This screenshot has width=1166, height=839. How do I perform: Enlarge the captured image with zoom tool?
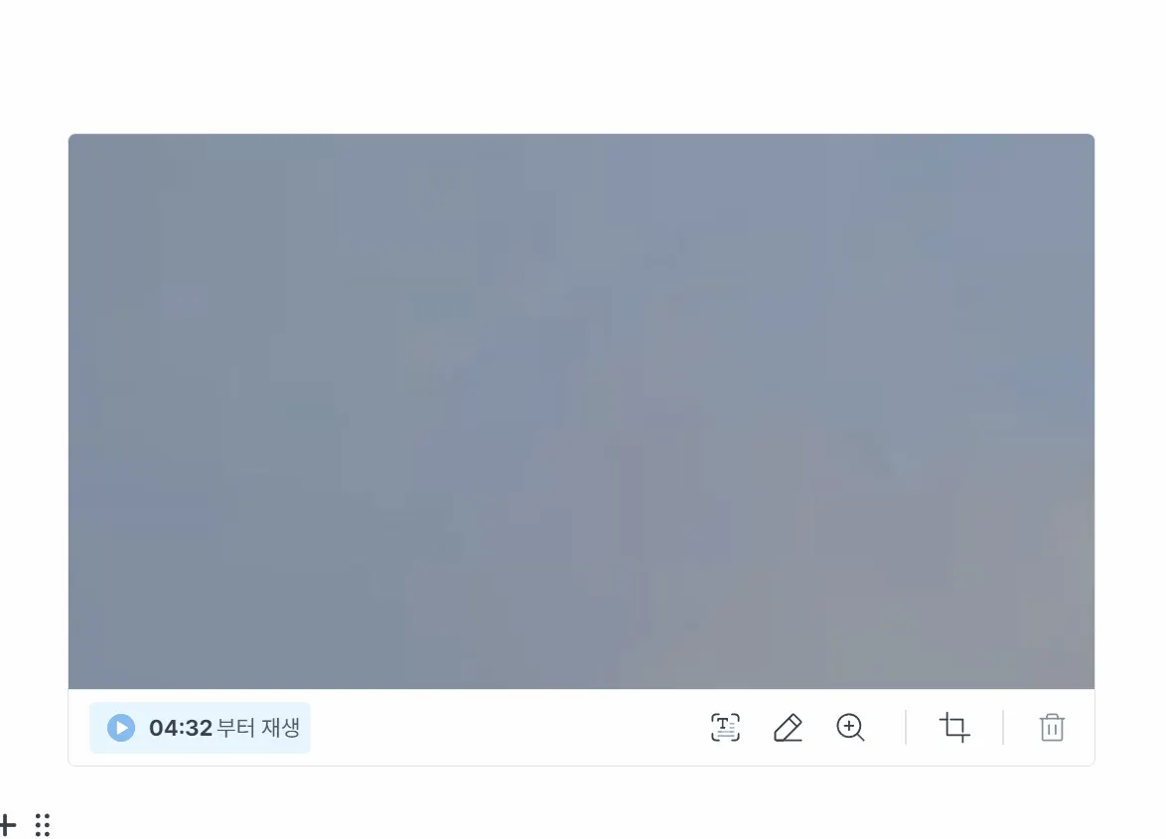850,727
